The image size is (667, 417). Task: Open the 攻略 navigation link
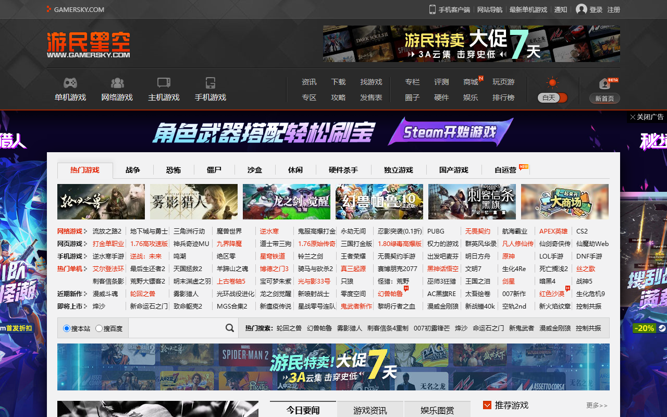[x=338, y=97]
